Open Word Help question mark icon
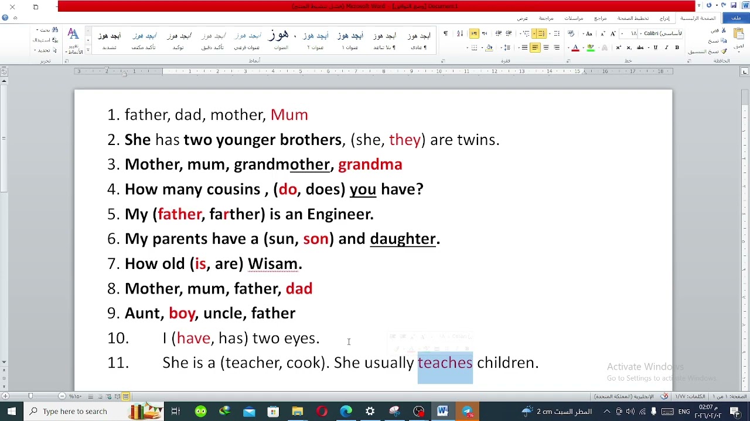Screen dimensions: 750x421 tap(5, 18)
